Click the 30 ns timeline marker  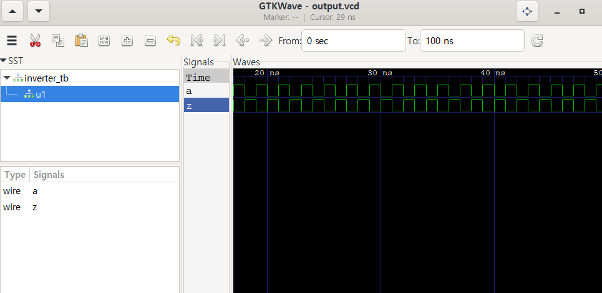point(380,73)
